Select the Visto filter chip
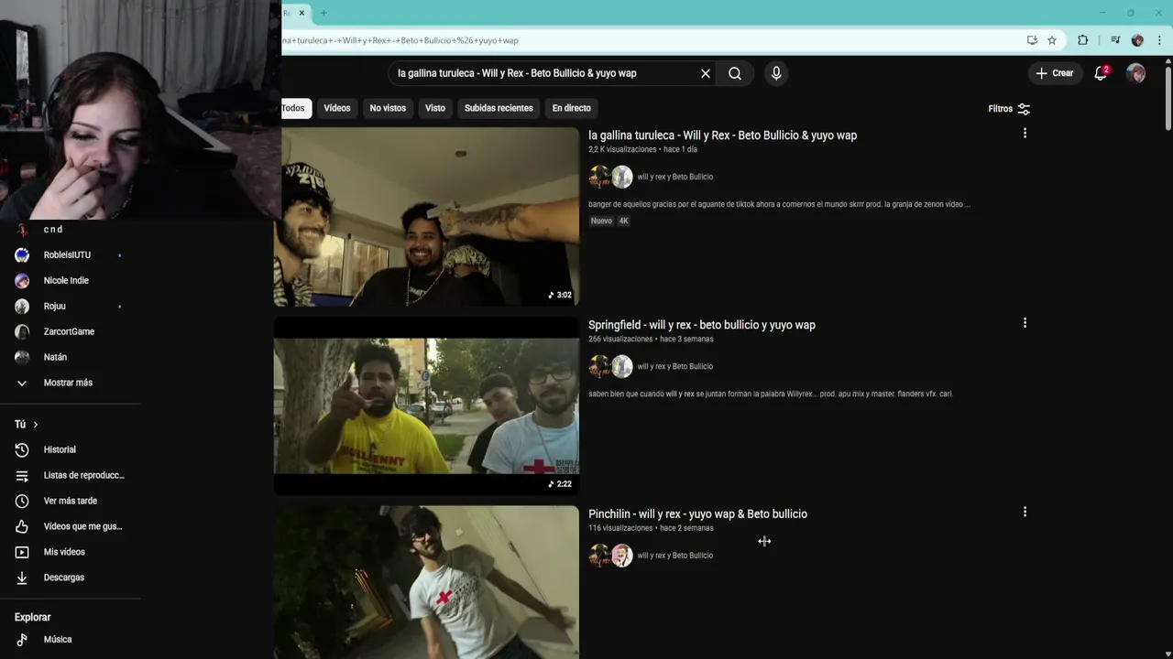Screen dimensions: 1173x659 (x=435, y=108)
